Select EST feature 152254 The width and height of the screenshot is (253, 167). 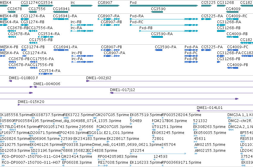137,151
